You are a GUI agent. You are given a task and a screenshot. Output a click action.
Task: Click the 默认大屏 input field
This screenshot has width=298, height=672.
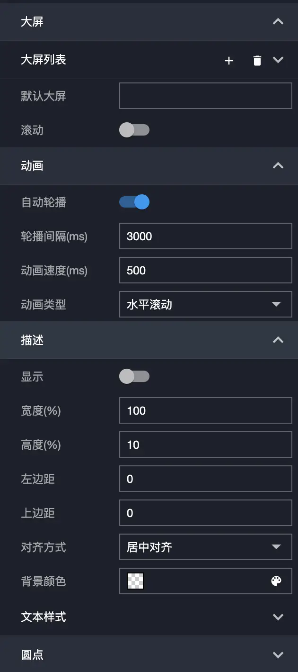(x=205, y=96)
